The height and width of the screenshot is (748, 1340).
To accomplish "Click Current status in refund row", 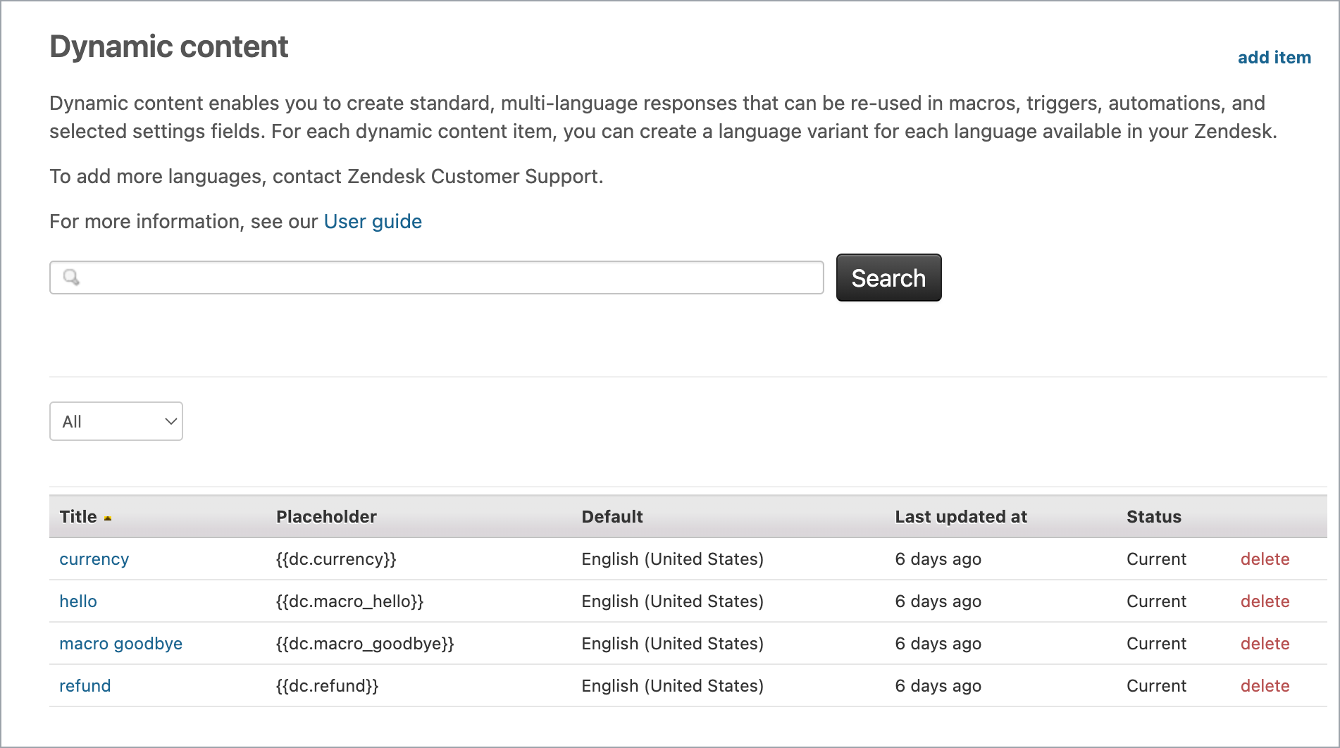I will point(1156,686).
